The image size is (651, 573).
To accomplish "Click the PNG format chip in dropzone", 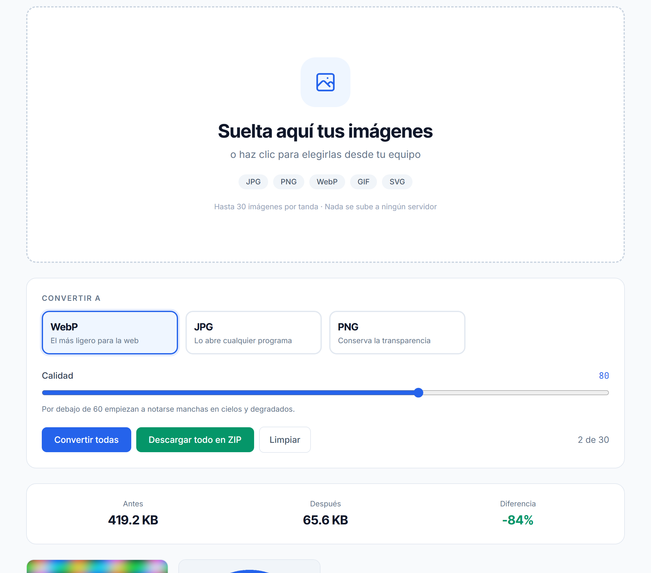I will (x=289, y=182).
